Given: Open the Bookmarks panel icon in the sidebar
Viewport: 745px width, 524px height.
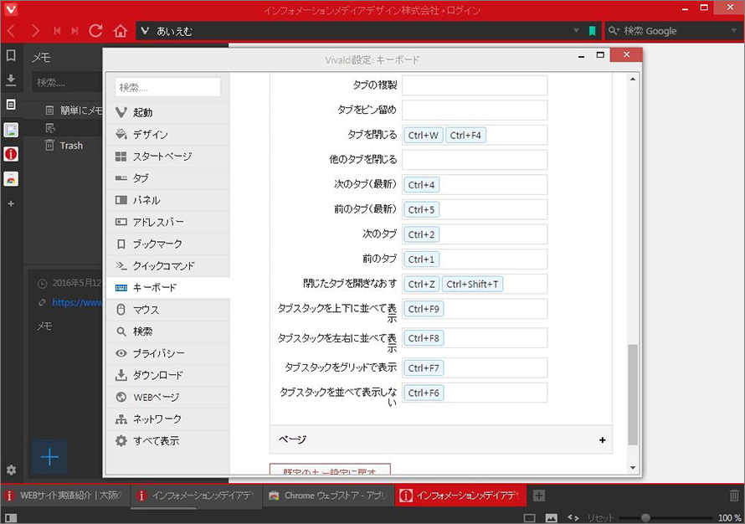Looking at the screenshot, I should coord(11,55).
